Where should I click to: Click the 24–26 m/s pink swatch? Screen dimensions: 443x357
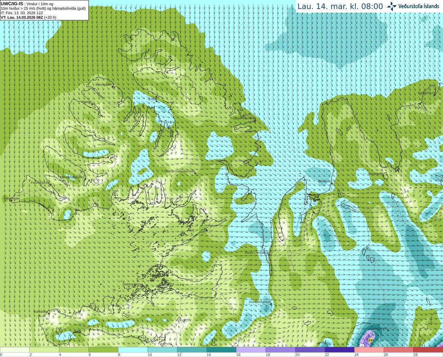369,350
